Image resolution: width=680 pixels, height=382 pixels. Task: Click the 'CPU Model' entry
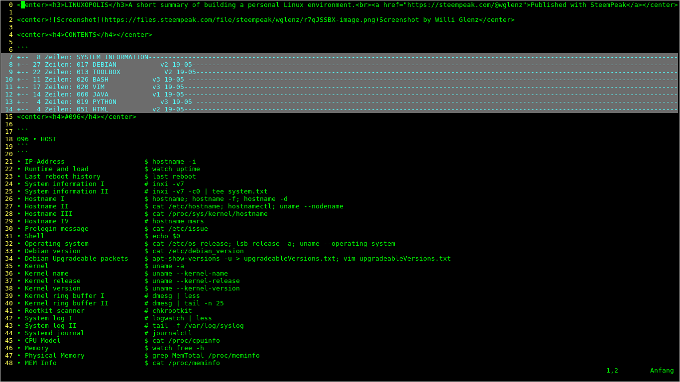pos(43,341)
